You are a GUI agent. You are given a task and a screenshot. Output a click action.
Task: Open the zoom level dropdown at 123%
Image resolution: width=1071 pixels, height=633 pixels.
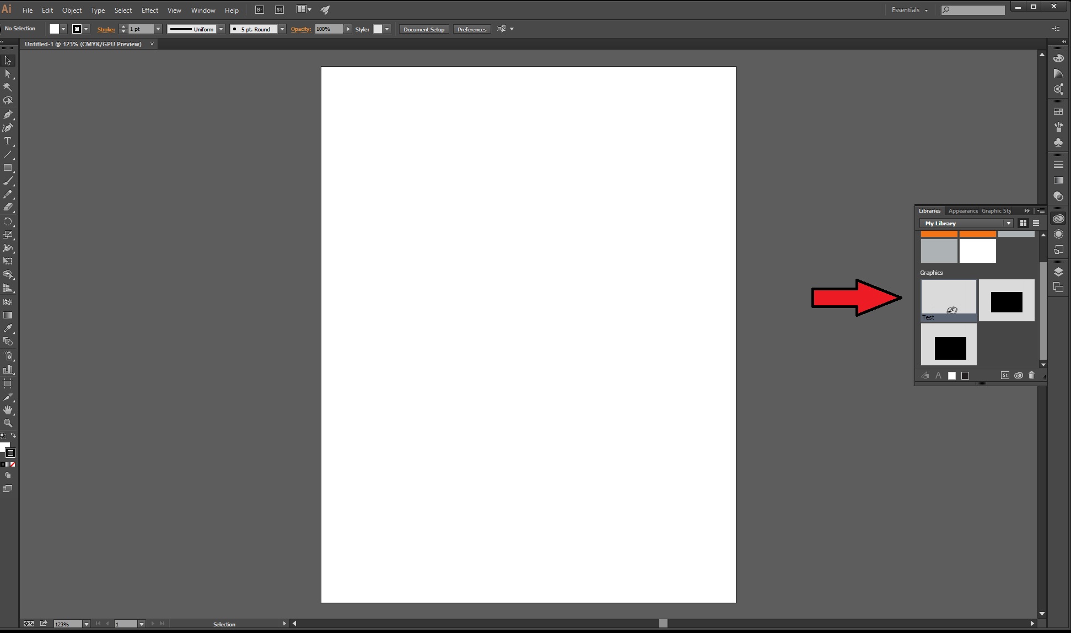pyautogui.click(x=87, y=624)
